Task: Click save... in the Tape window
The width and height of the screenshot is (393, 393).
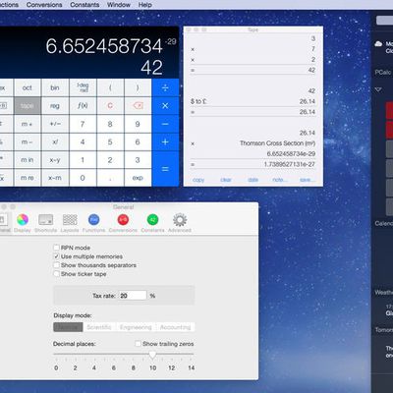Action: [x=308, y=180]
